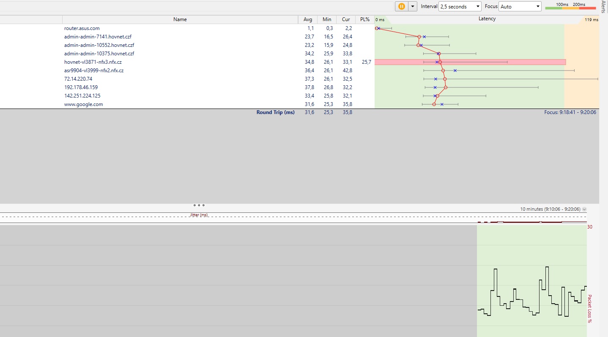Sort by the Avg column header
The height and width of the screenshot is (337, 608).
point(307,19)
